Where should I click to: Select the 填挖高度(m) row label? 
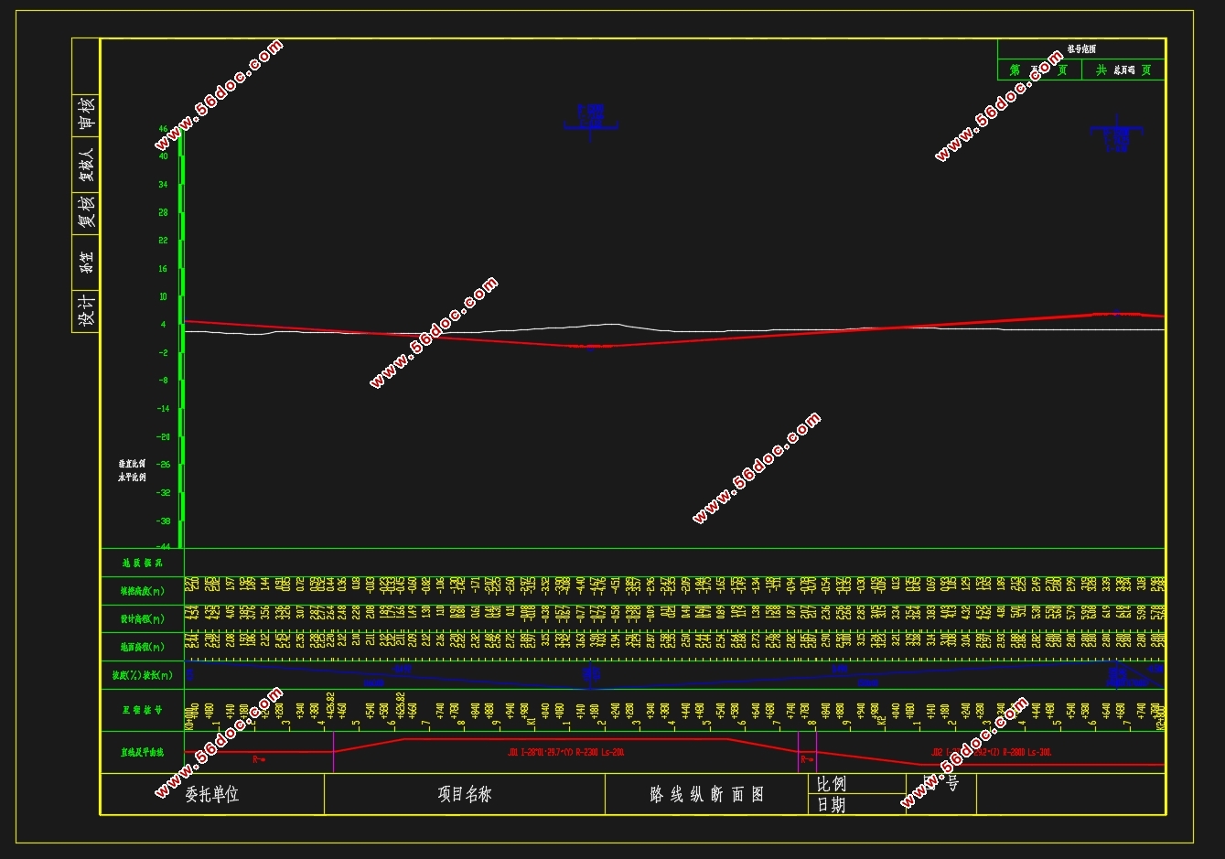[x=142, y=591]
